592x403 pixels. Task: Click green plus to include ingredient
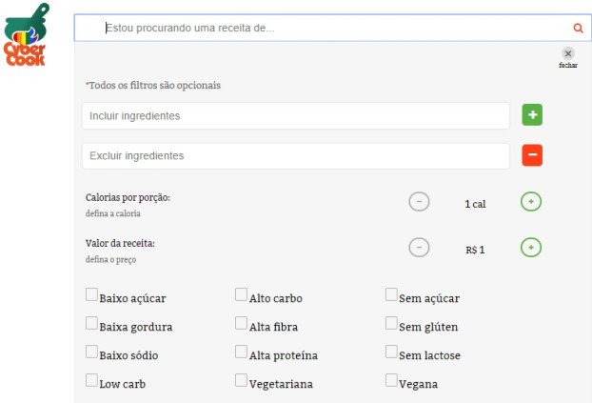click(x=532, y=115)
